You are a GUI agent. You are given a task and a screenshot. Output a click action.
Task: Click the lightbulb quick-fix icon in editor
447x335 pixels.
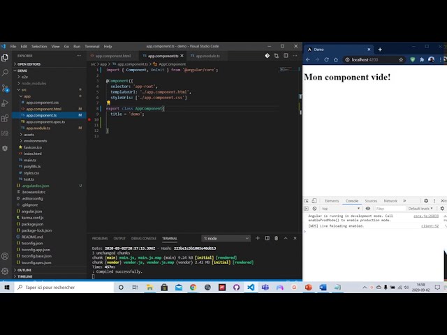tap(108, 103)
